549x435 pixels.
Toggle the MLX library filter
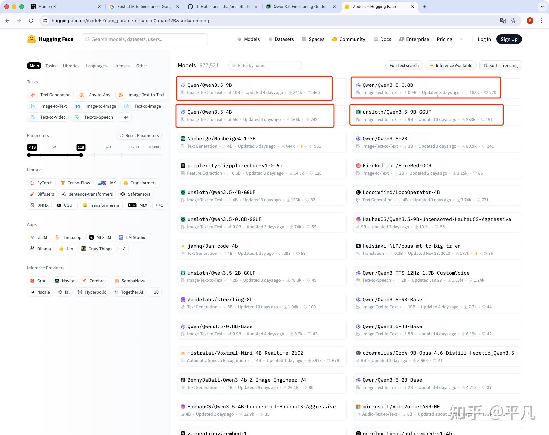(x=138, y=205)
